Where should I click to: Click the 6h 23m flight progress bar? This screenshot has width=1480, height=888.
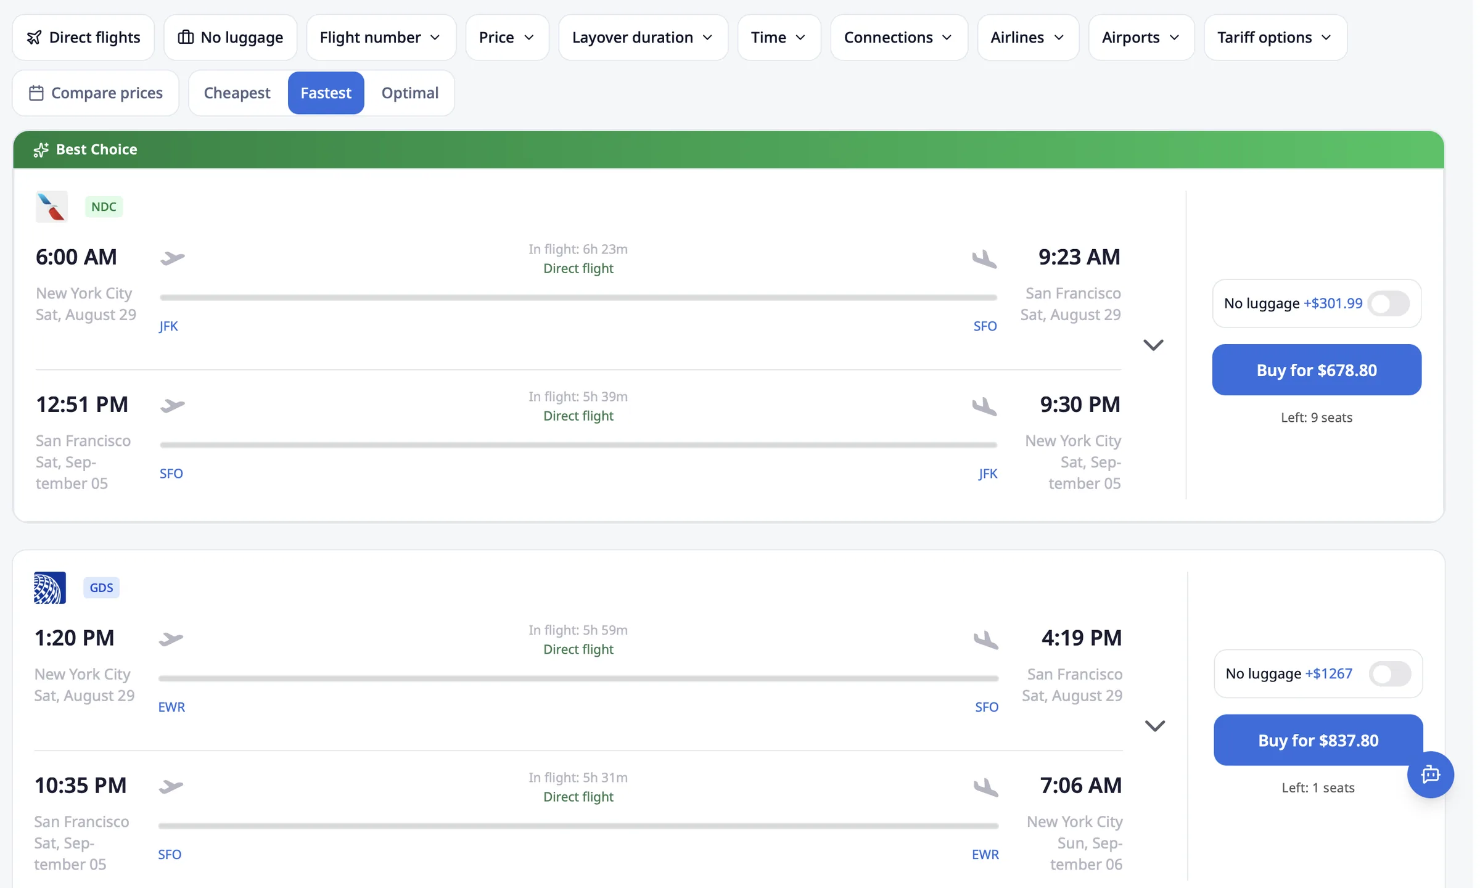tap(578, 297)
